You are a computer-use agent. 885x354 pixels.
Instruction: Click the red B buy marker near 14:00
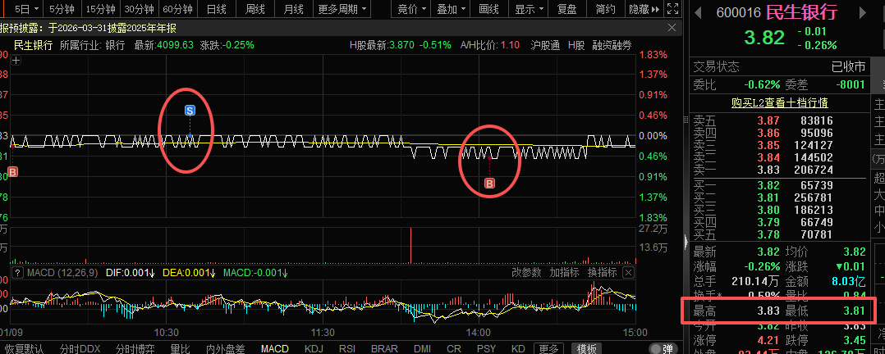click(490, 184)
